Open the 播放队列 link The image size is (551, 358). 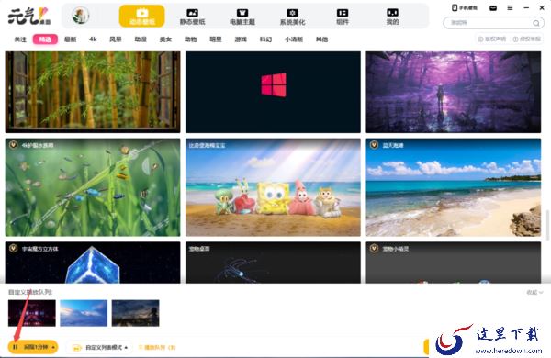(x=157, y=348)
